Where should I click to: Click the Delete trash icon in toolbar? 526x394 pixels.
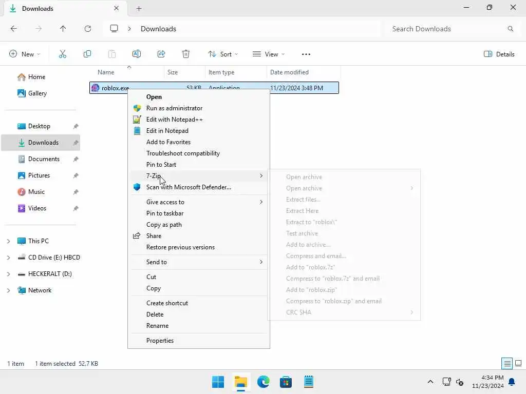pos(186,54)
